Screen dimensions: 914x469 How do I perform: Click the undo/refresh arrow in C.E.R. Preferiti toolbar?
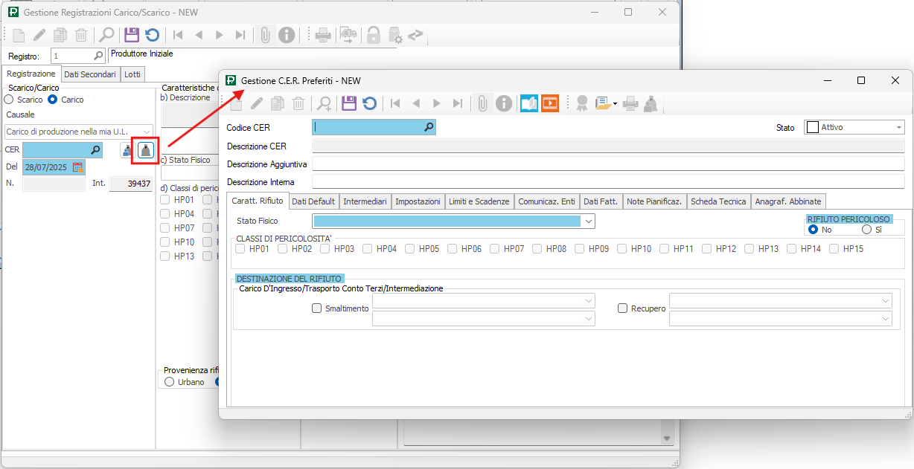[x=369, y=103]
